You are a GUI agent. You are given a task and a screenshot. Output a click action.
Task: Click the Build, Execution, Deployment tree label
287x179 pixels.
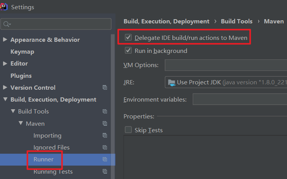[53, 100]
